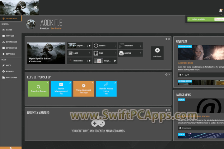Toggle the Profile Management tile

[x=61, y=89]
